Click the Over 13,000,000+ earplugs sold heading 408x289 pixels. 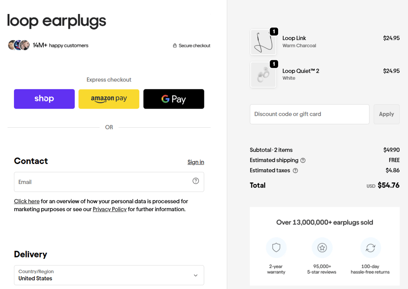[x=324, y=222]
